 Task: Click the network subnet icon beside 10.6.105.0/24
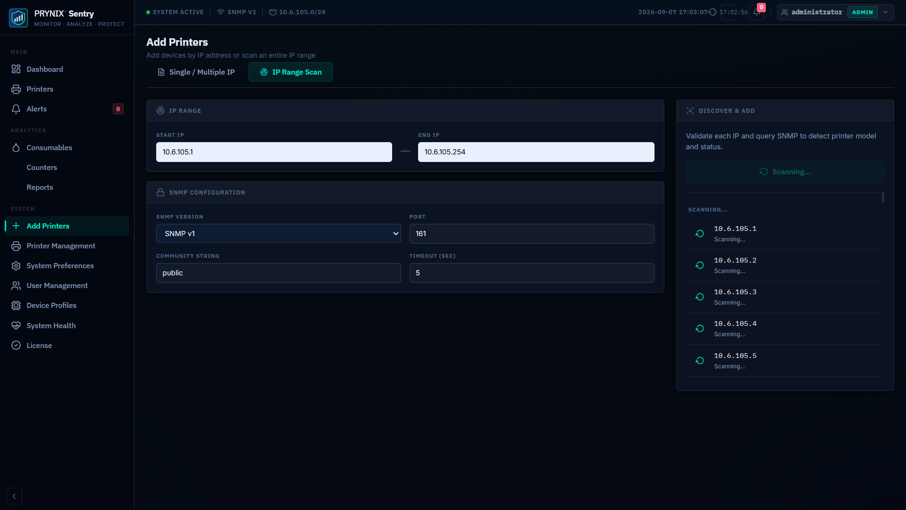(x=273, y=12)
